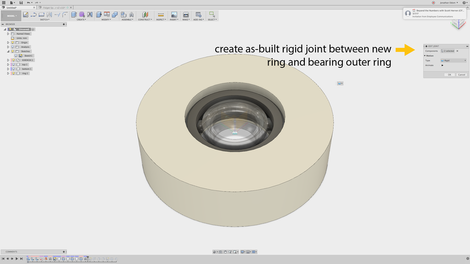The width and height of the screenshot is (470, 264).
Task: Click the Redo arrow
Action: (37, 2)
